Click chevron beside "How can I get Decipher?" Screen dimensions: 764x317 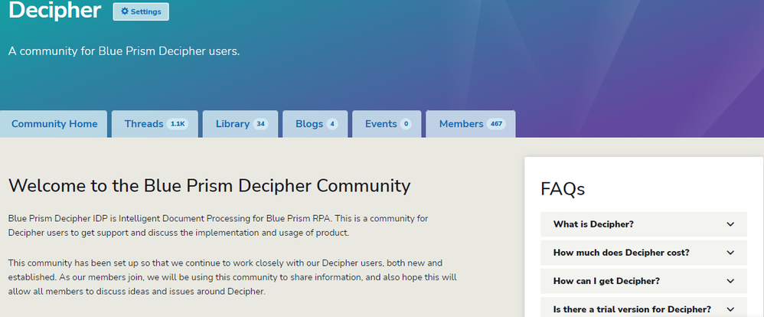pyautogui.click(x=730, y=281)
